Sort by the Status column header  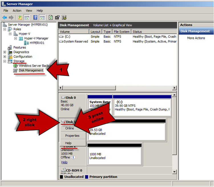154,32
